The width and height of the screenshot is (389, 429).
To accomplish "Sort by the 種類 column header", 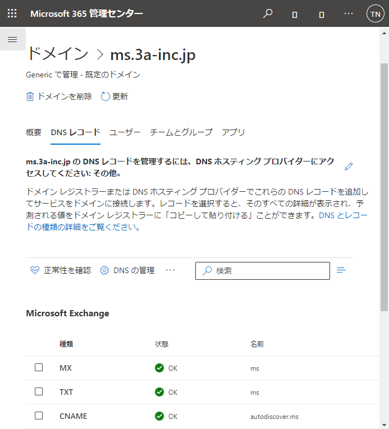I will point(66,344).
